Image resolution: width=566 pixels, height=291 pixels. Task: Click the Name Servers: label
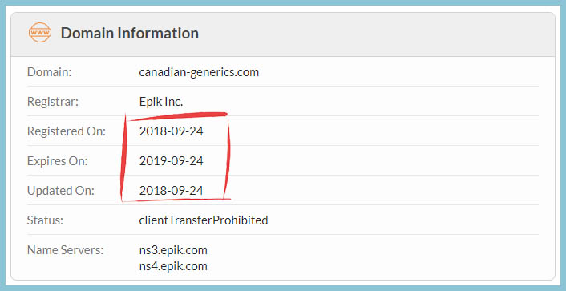65,250
